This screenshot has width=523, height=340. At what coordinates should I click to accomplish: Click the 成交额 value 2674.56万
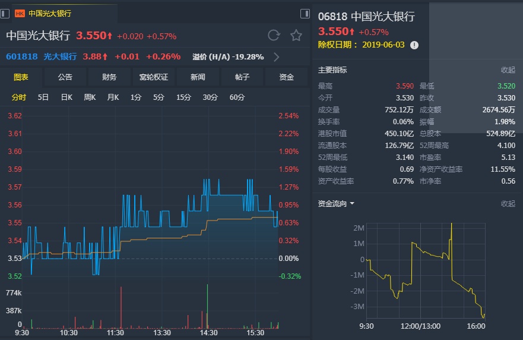tap(499, 110)
